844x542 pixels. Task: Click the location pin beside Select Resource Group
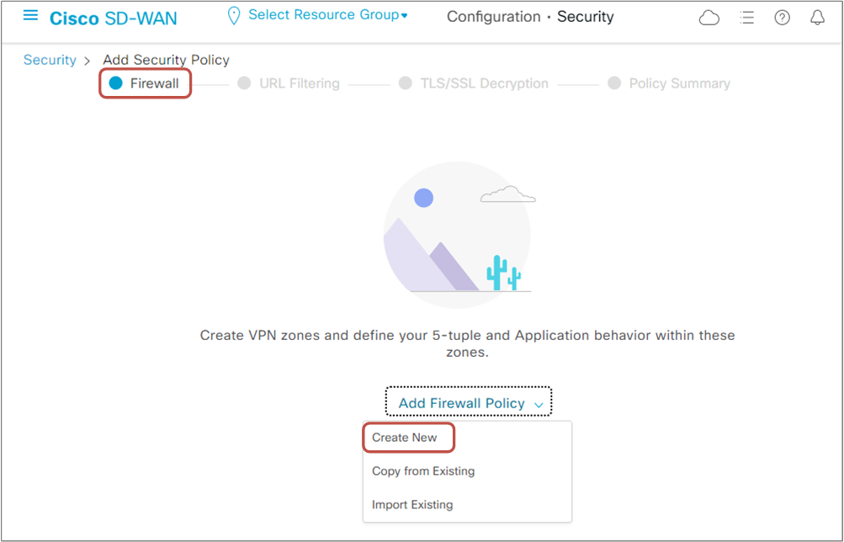[233, 14]
